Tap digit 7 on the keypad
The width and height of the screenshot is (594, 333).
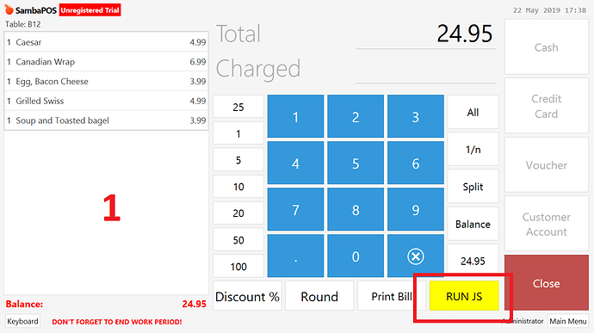295,209
